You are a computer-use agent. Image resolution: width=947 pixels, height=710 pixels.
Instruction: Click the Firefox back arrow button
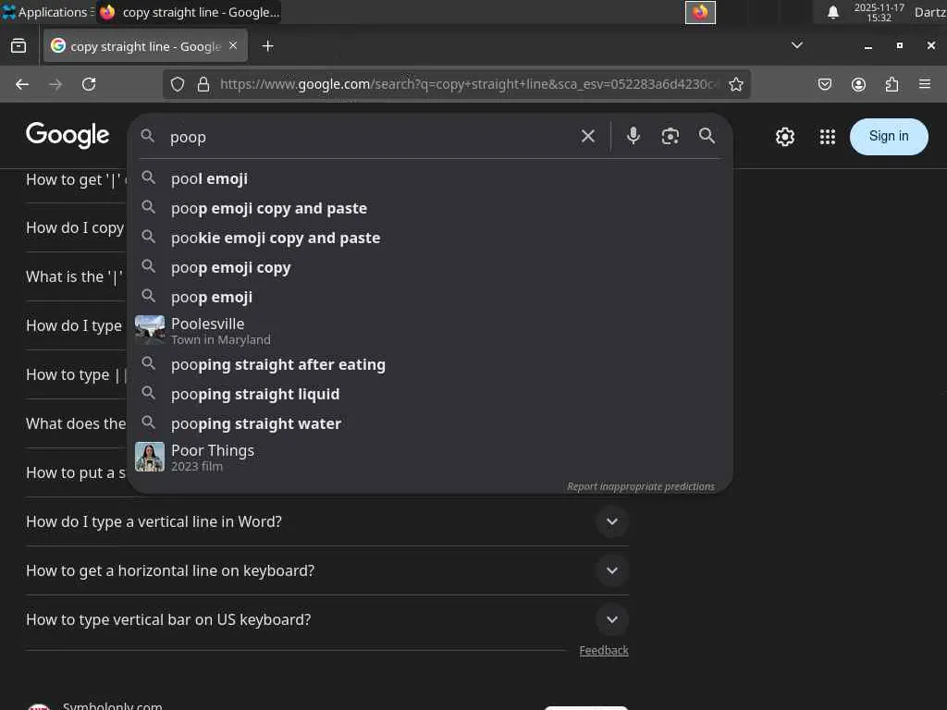click(22, 84)
